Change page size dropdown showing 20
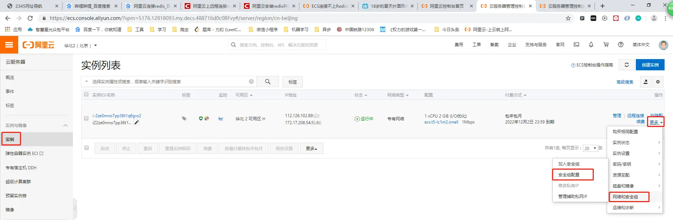673x220 pixels. (591, 148)
